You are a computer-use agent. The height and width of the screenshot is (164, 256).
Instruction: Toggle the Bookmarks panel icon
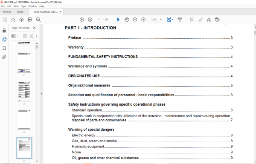click(x=4, y=48)
